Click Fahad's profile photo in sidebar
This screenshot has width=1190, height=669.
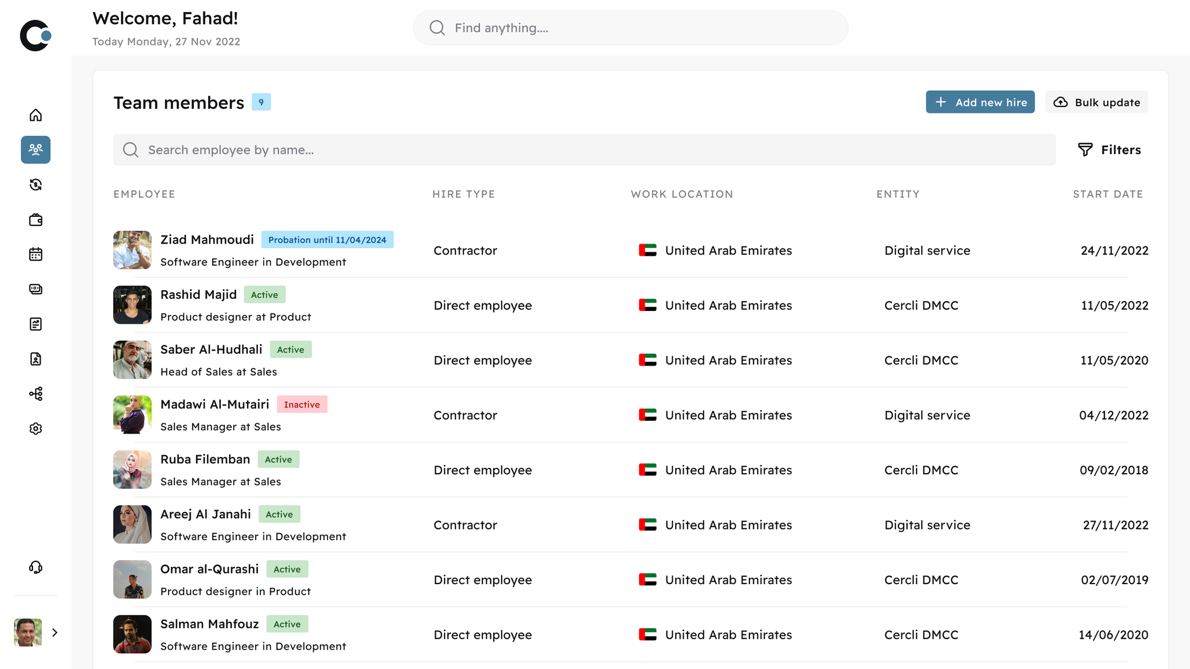[x=28, y=632]
